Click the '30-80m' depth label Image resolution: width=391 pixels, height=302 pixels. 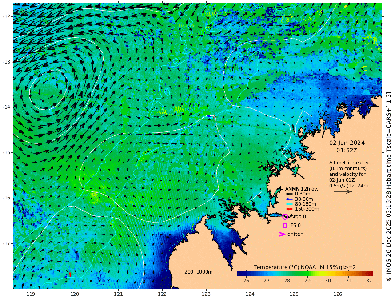pyautogui.click(x=304, y=199)
